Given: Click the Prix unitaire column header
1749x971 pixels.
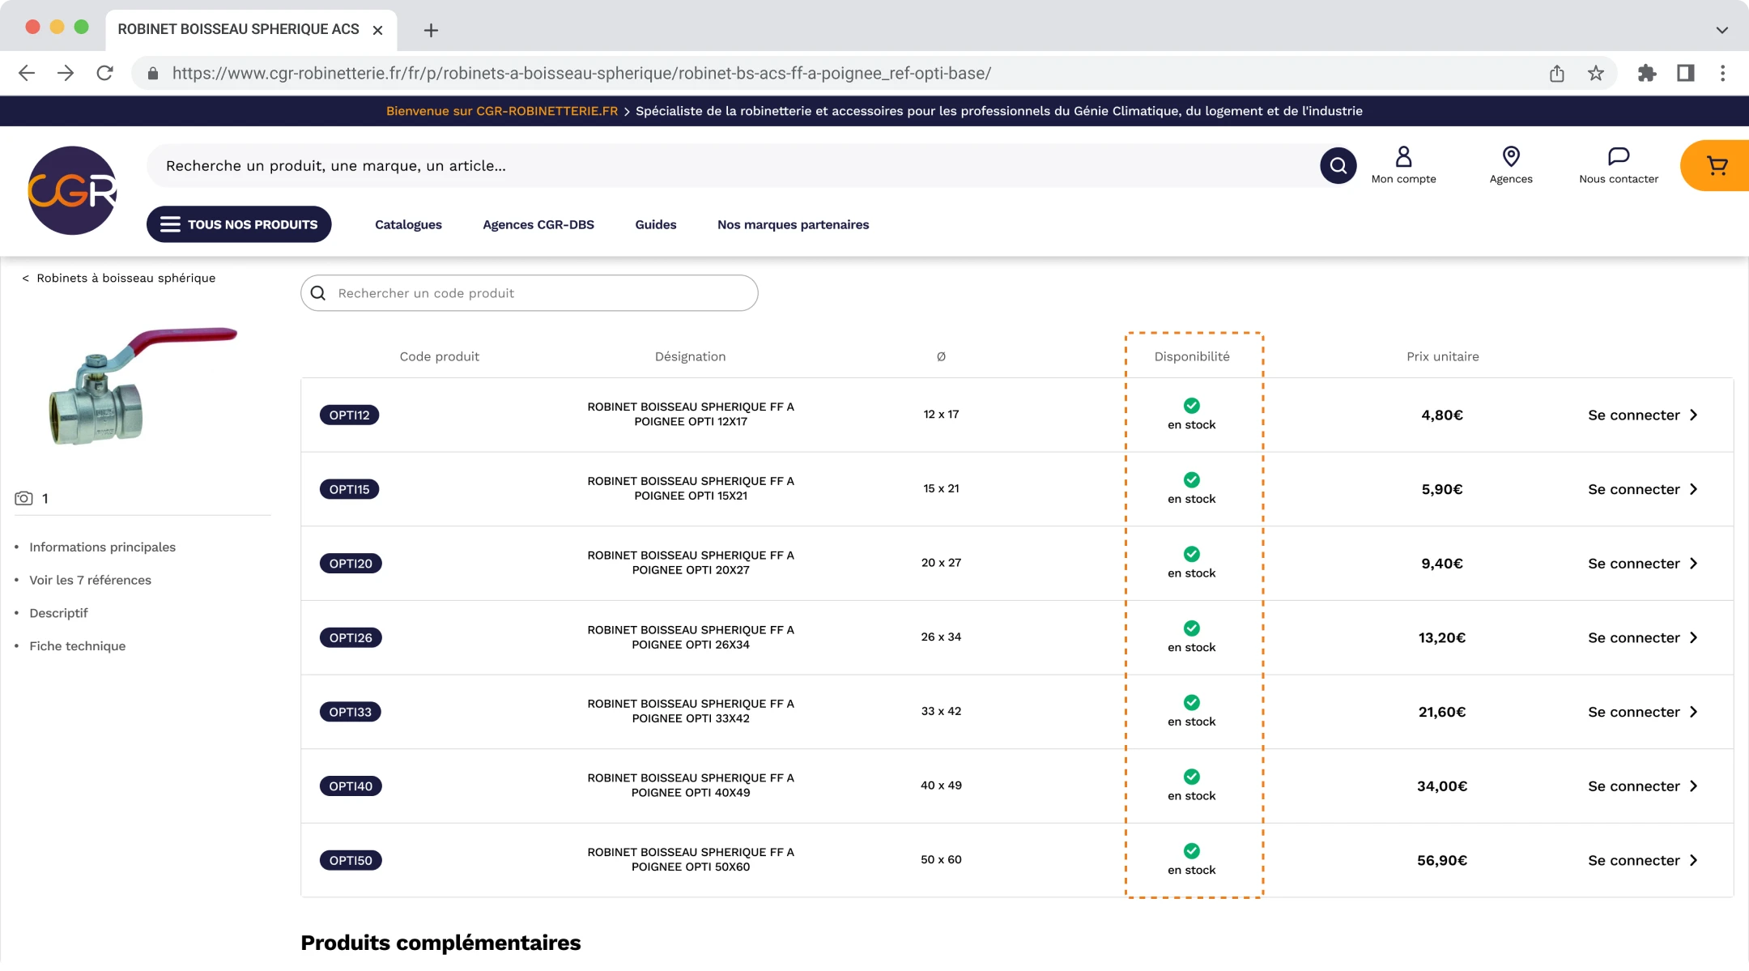Looking at the screenshot, I should coord(1442,357).
